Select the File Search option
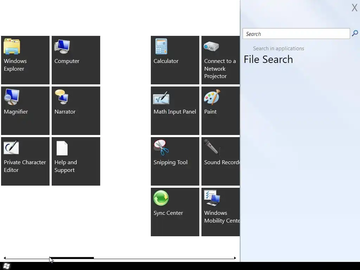Screen dimensions: 360x270 point(268,59)
